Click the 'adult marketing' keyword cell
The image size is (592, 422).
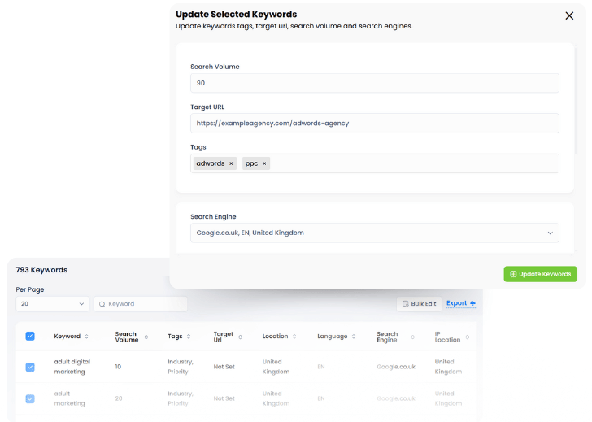(69, 398)
